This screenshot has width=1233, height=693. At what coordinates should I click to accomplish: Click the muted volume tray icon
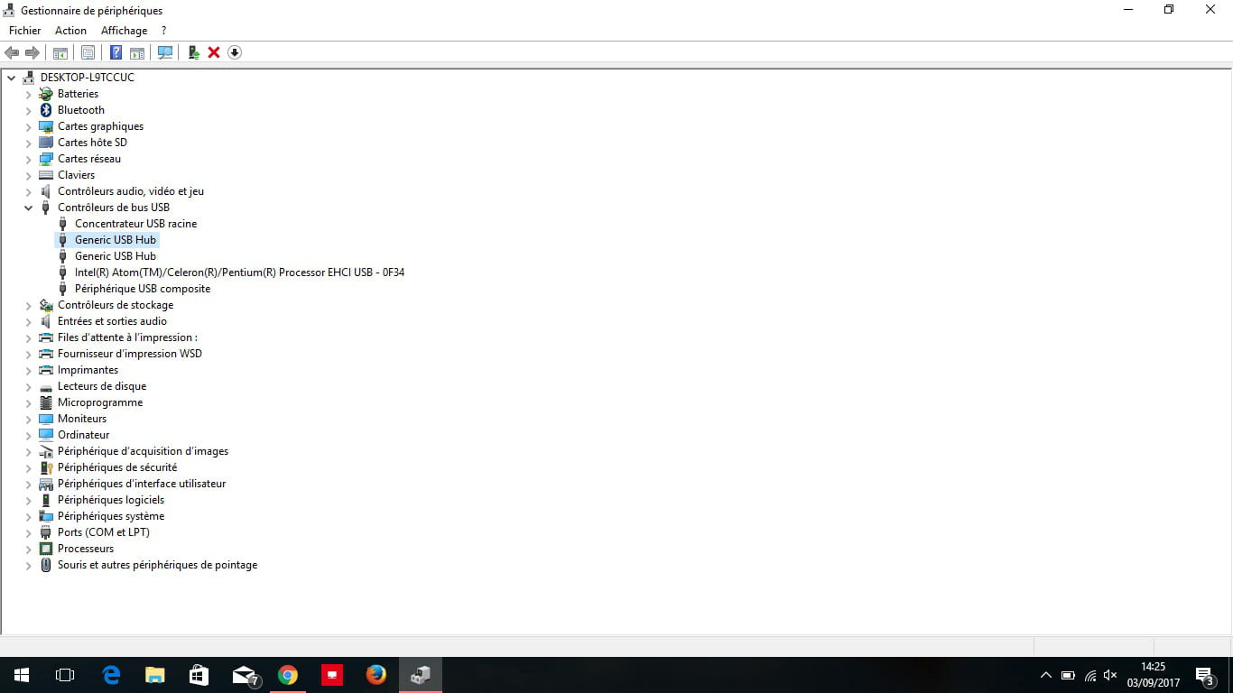[x=1110, y=675]
